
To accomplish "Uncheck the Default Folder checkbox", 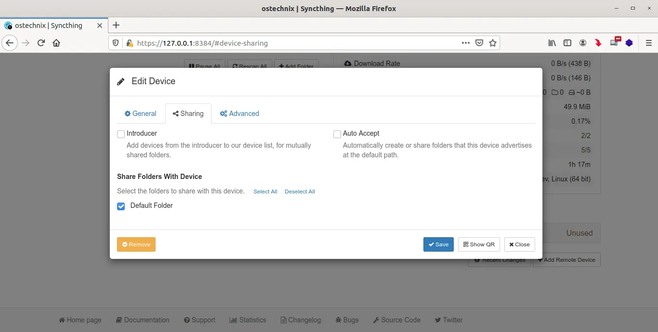I will coord(121,206).
